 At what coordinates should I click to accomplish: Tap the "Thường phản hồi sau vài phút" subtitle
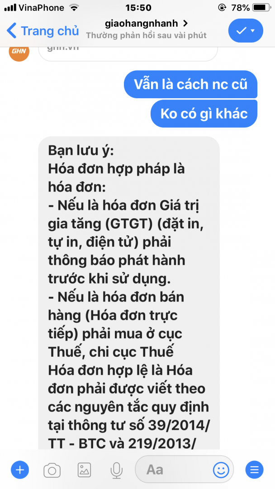tap(147, 35)
